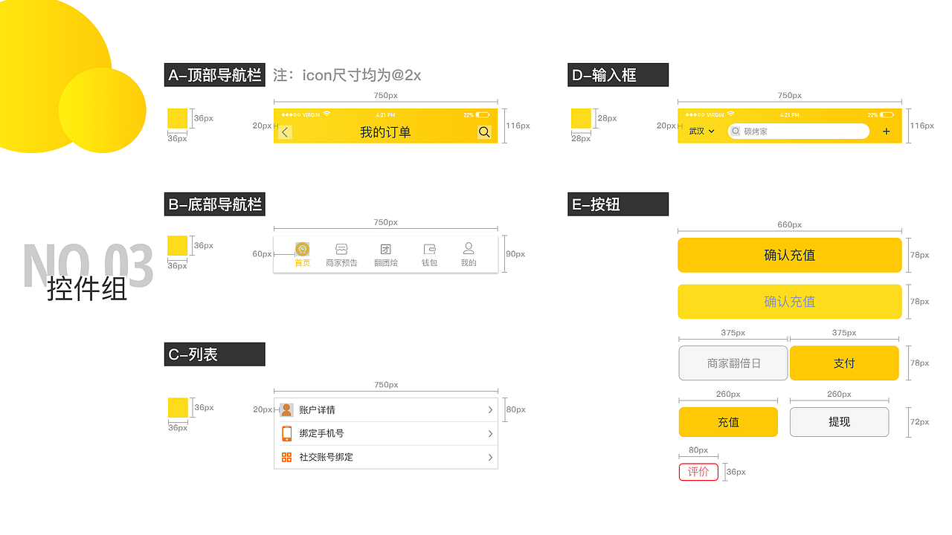Tap the plus icon in the input bar
Viewport: 952px width, 535px height.
887,131
